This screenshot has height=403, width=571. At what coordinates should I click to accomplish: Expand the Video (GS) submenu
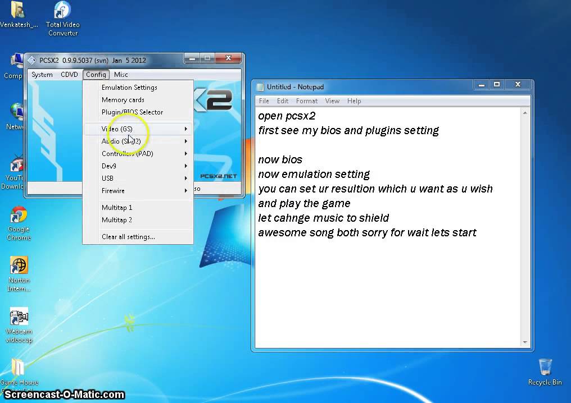(x=138, y=129)
